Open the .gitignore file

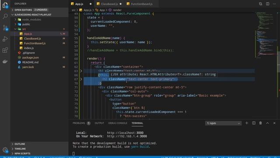[x=39, y=53]
